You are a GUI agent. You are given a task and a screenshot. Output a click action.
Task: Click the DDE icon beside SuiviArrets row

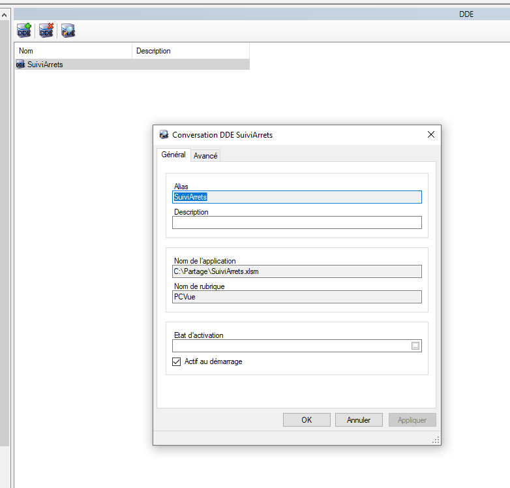click(x=20, y=65)
